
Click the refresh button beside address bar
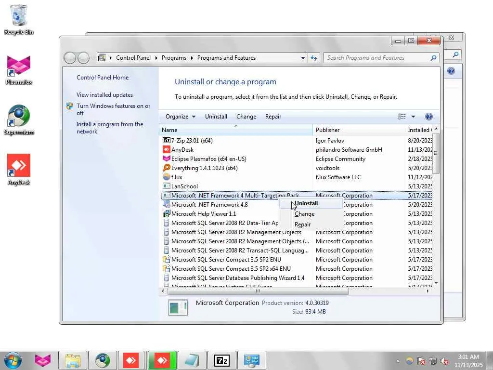click(314, 58)
